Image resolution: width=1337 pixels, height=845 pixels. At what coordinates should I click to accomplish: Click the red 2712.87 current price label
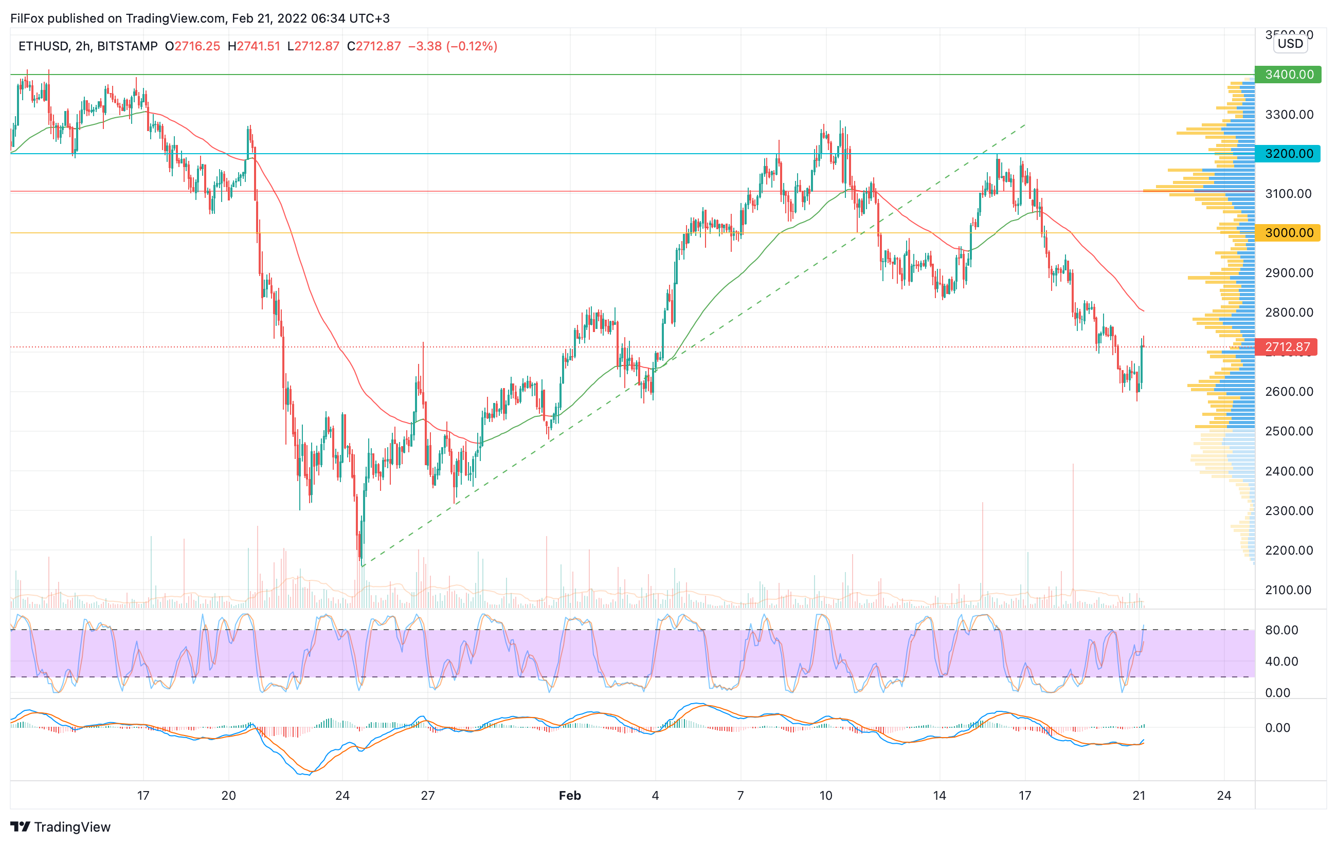pos(1287,347)
